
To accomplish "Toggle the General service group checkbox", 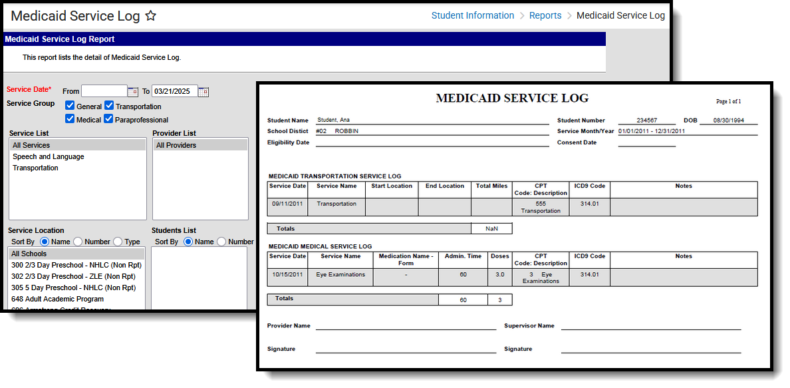I will (70, 106).
